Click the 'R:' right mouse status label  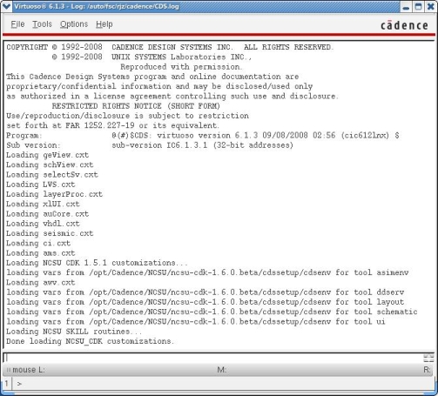tap(427, 370)
